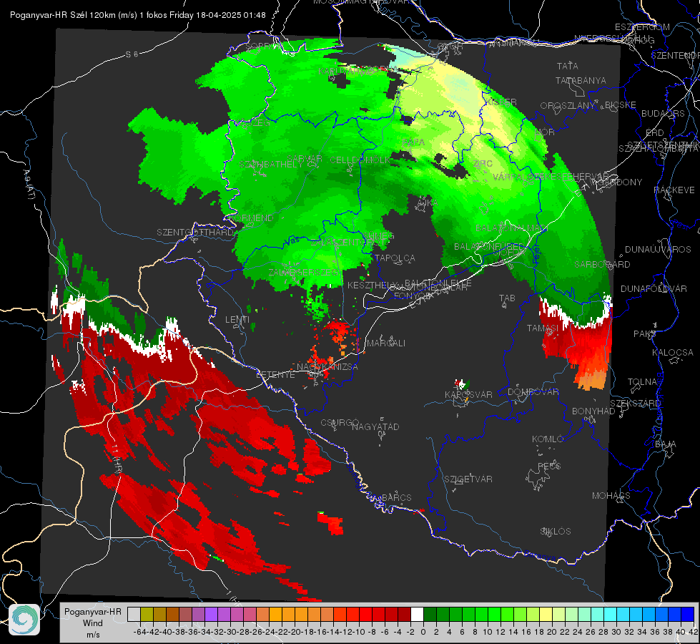Click the DUNAUJVAROS city label
The image size is (700, 644).
658,250
